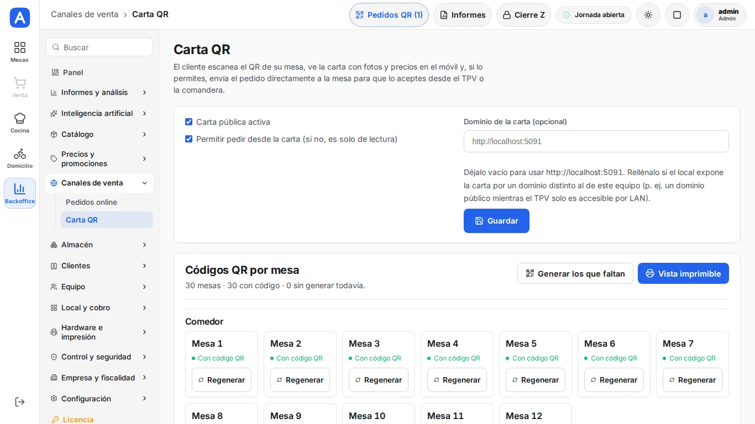Expand the Configuración submenu
Viewport: 755px width, 424px height.
point(99,399)
